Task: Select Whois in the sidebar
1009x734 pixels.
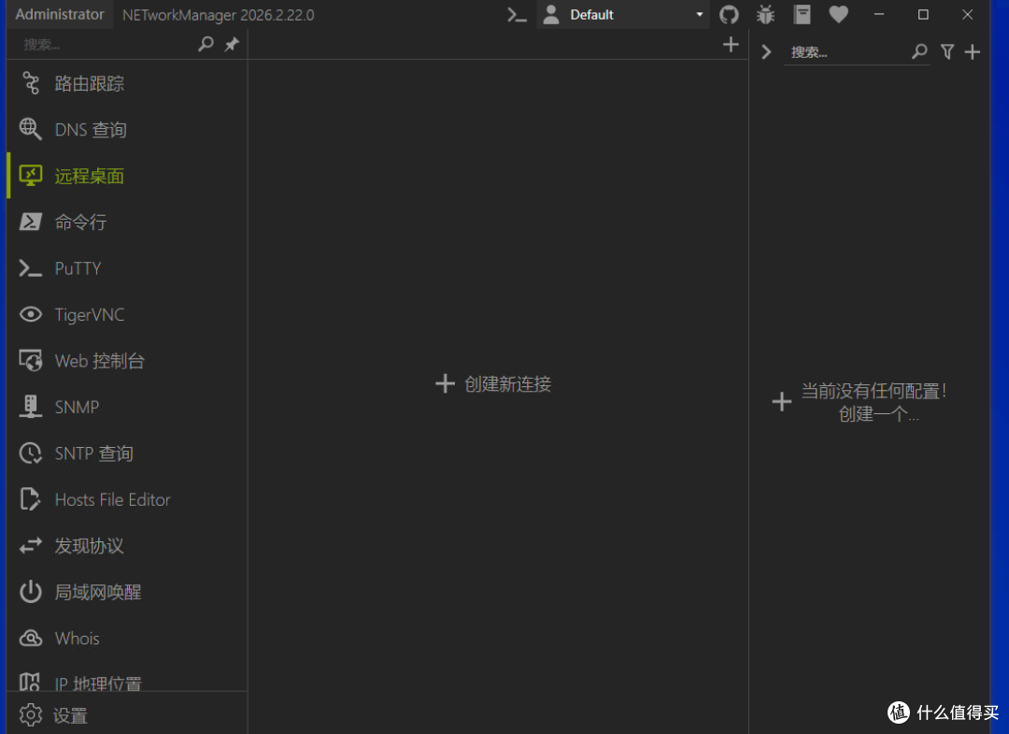Action: (x=127, y=638)
